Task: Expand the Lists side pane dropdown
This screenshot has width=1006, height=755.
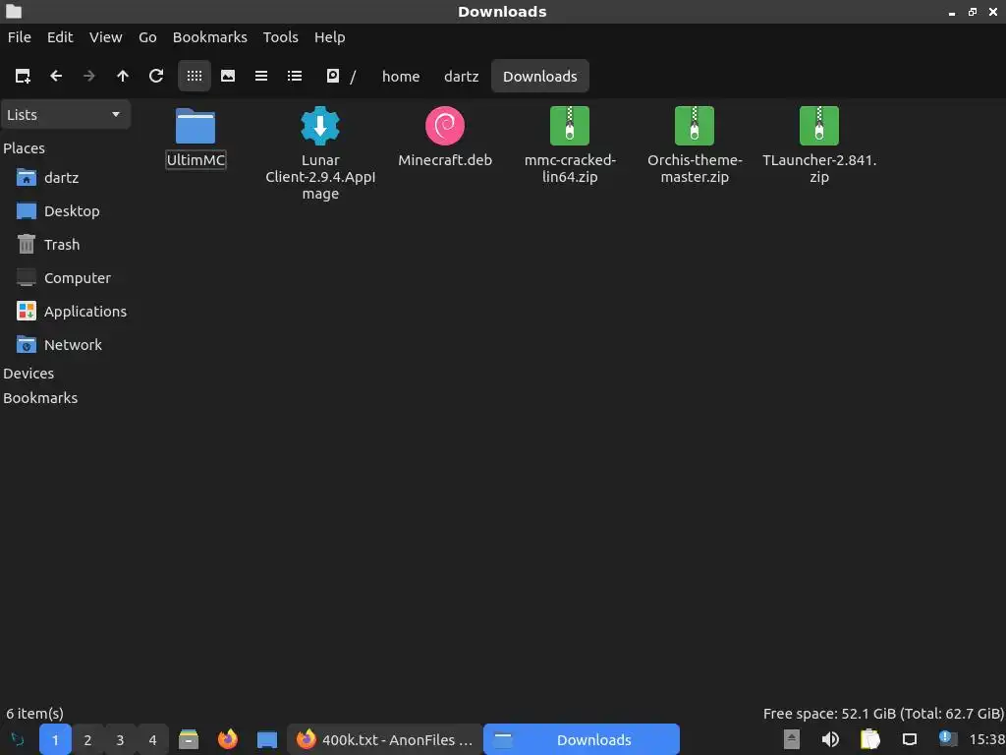Action: click(x=66, y=115)
